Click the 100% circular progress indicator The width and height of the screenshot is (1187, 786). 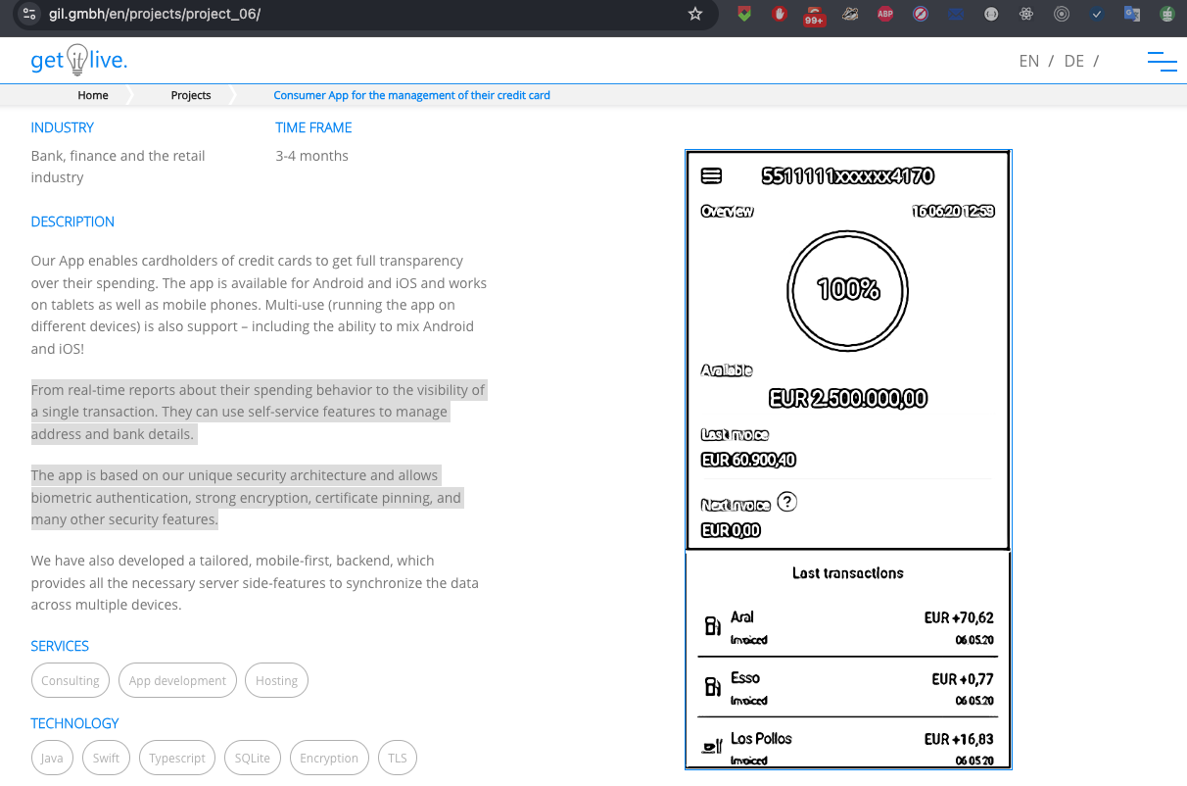coord(848,290)
